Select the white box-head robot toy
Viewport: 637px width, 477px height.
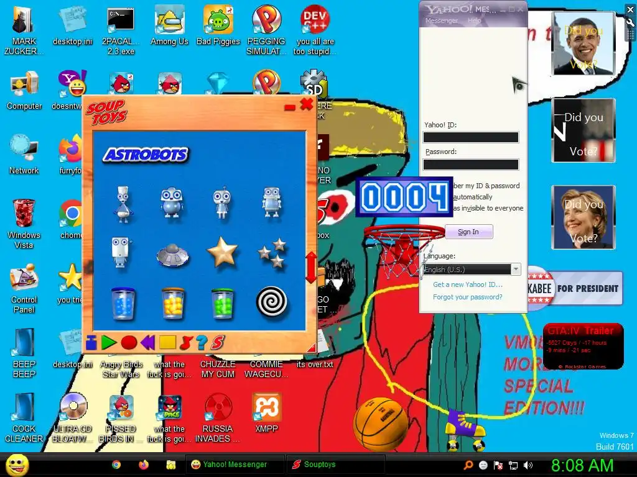coord(121,252)
